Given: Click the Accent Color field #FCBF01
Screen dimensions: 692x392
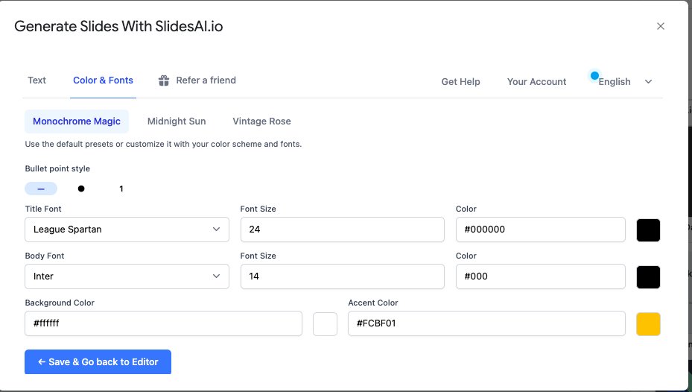Looking at the screenshot, I should 486,323.
